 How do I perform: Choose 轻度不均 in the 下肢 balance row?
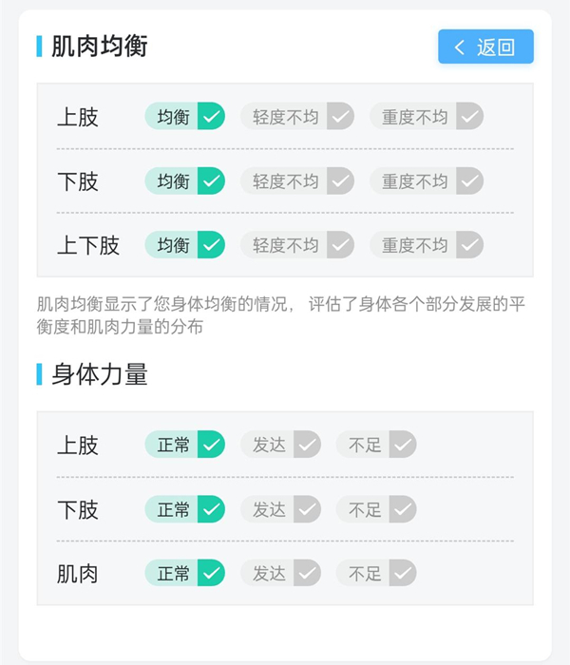click(297, 181)
